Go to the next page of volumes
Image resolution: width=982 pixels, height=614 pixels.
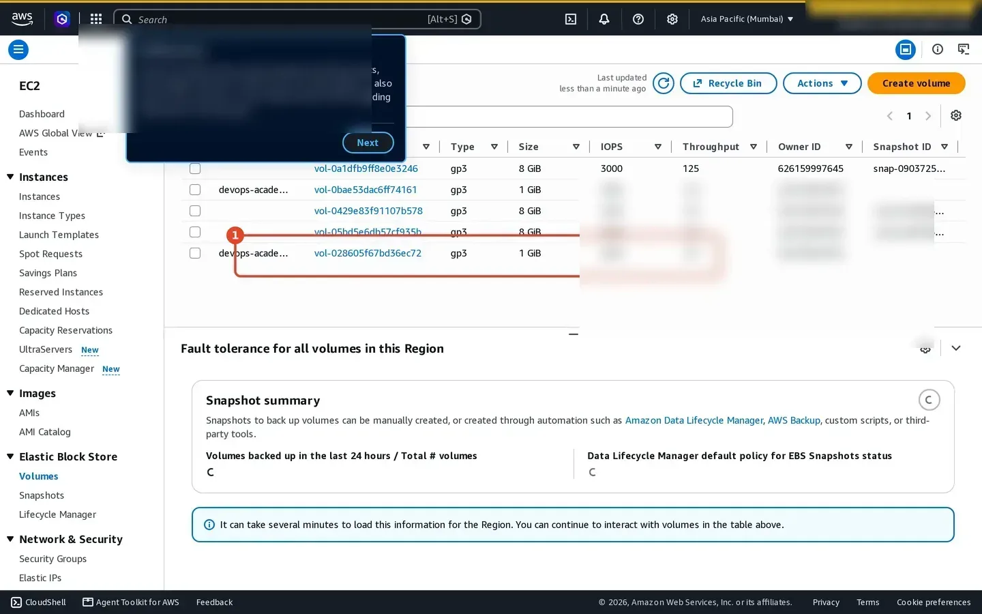[x=928, y=116]
